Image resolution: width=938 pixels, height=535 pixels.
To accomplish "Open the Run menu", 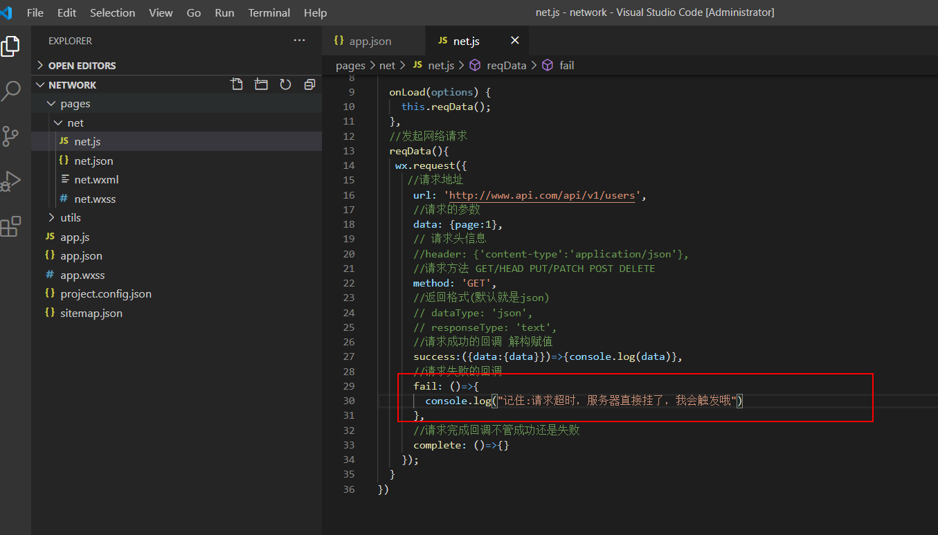I will [x=224, y=12].
